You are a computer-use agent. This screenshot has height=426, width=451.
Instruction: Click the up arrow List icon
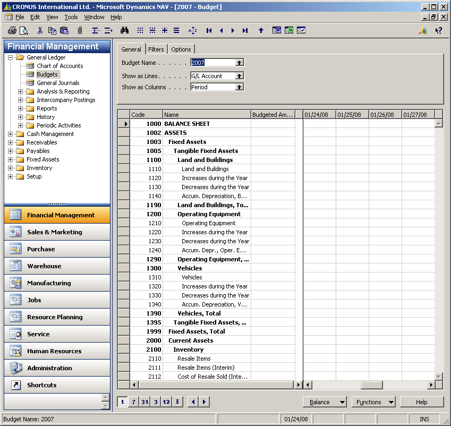[261, 30]
